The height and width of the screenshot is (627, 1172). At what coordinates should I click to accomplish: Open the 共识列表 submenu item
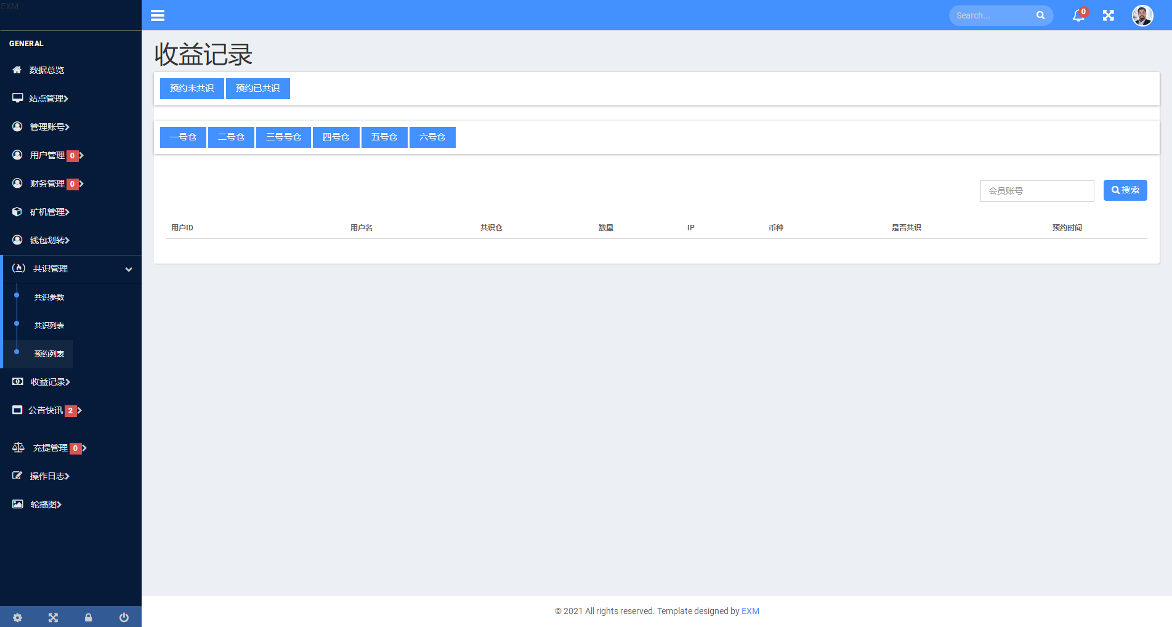click(x=49, y=325)
